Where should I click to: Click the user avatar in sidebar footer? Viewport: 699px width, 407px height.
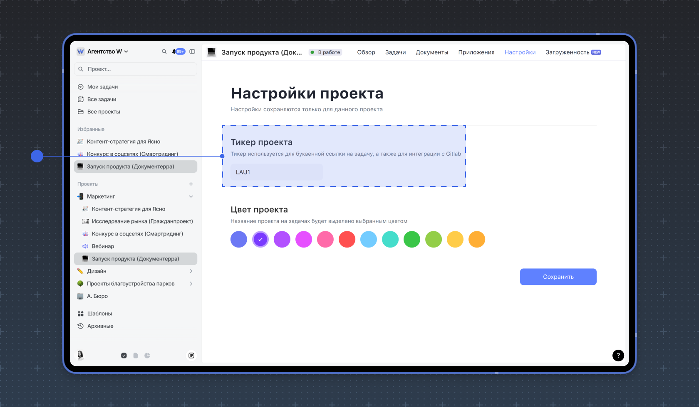(80, 355)
